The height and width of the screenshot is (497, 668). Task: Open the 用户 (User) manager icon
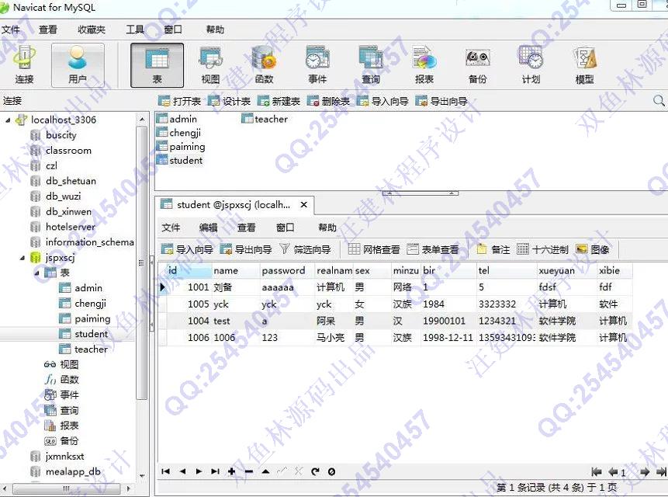pyautogui.click(x=78, y=64)
